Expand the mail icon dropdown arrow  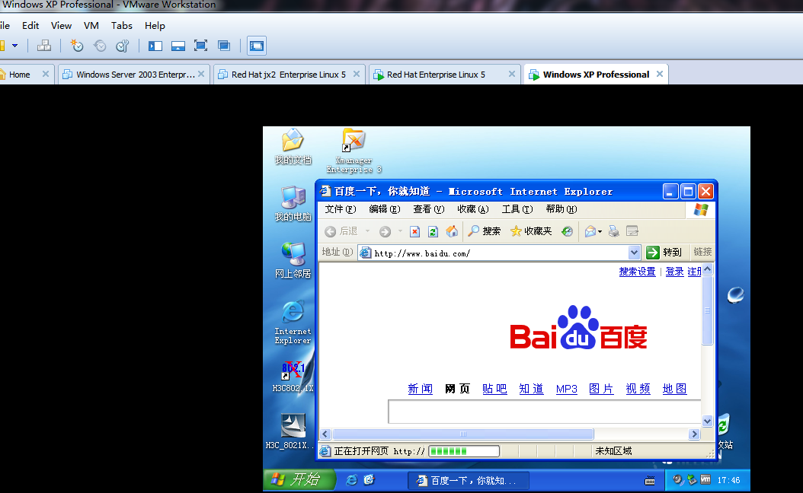[600, 232]
